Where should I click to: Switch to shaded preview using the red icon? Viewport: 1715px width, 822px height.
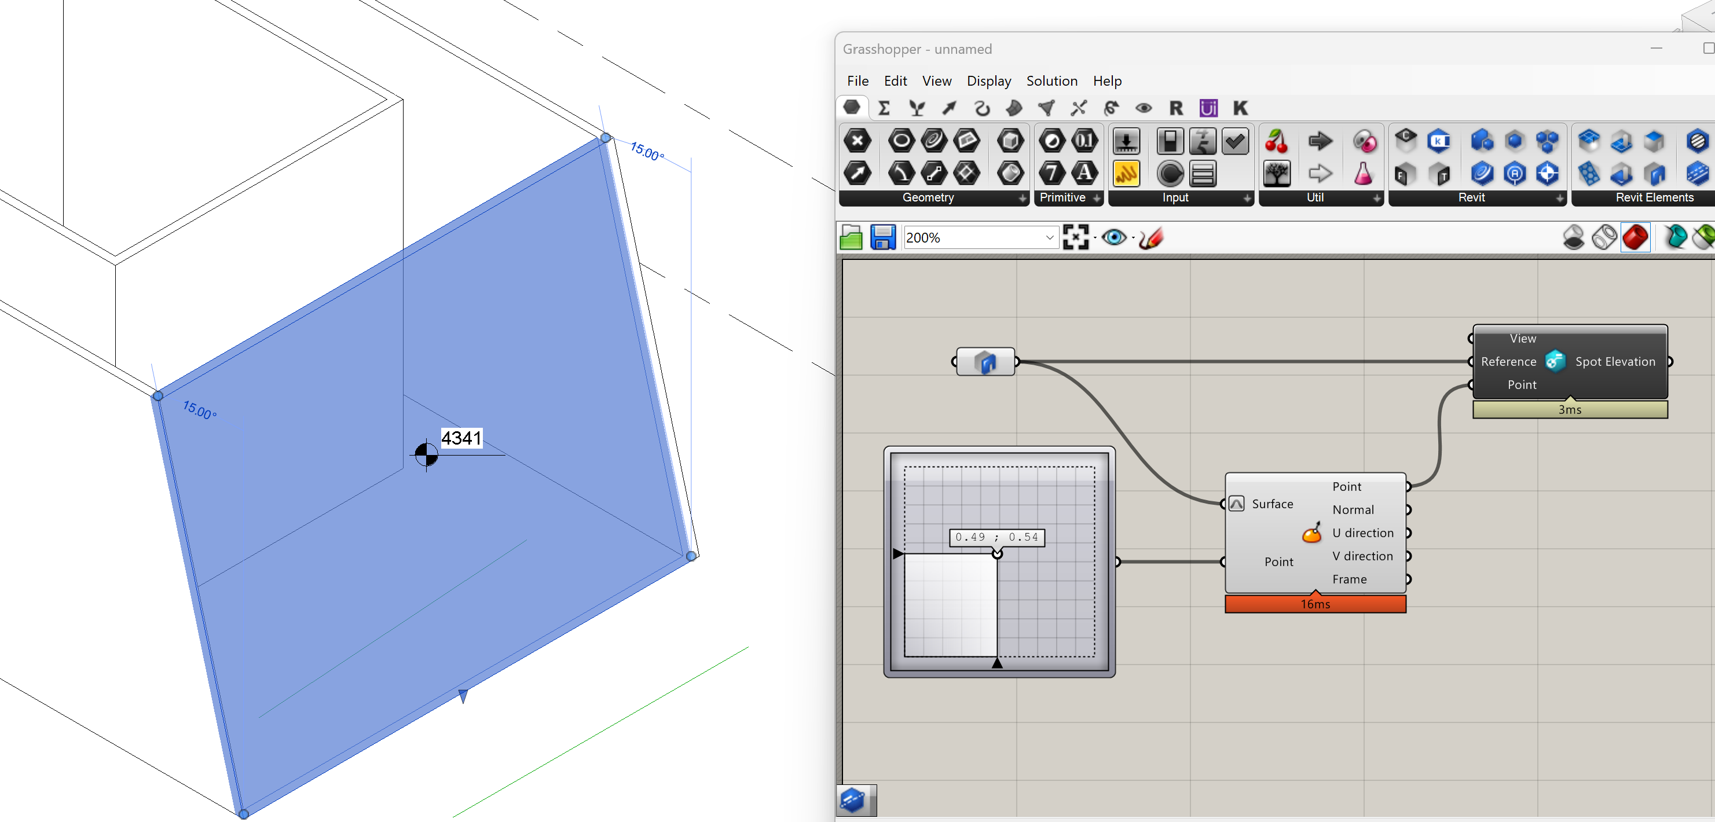point(1636,237)
